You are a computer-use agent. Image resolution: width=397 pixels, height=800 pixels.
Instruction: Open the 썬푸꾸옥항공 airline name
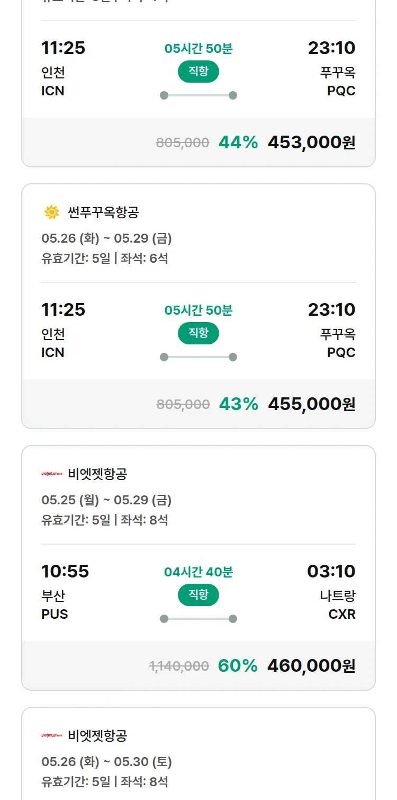103,212
